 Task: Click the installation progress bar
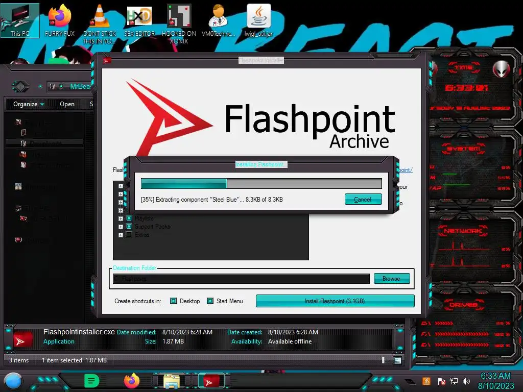click(x=261, y=183)
